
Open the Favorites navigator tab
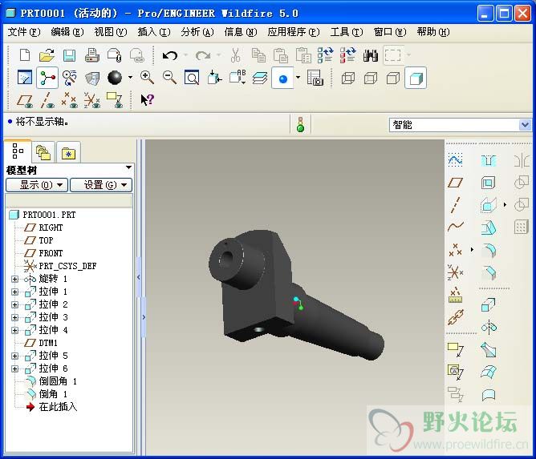click(68, 152)
